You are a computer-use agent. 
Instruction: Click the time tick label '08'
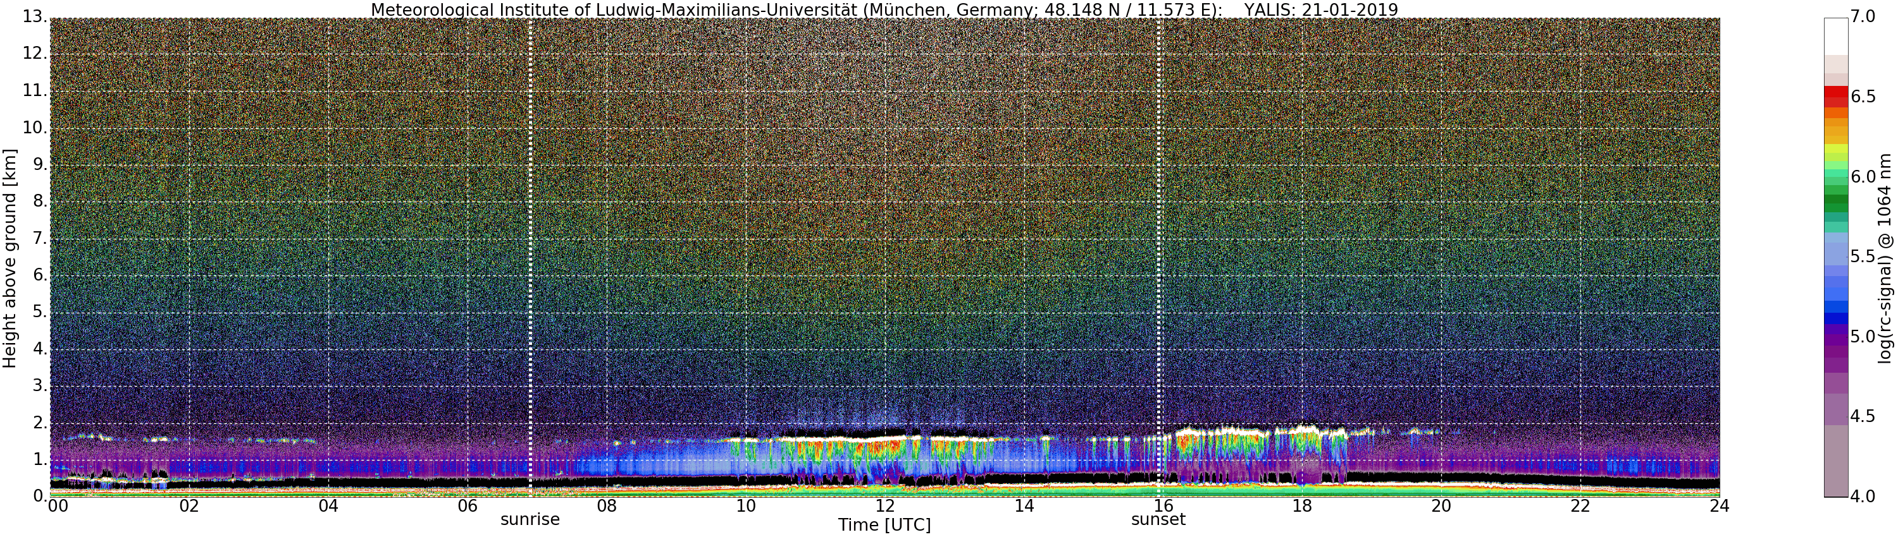(x=606, y=506)
